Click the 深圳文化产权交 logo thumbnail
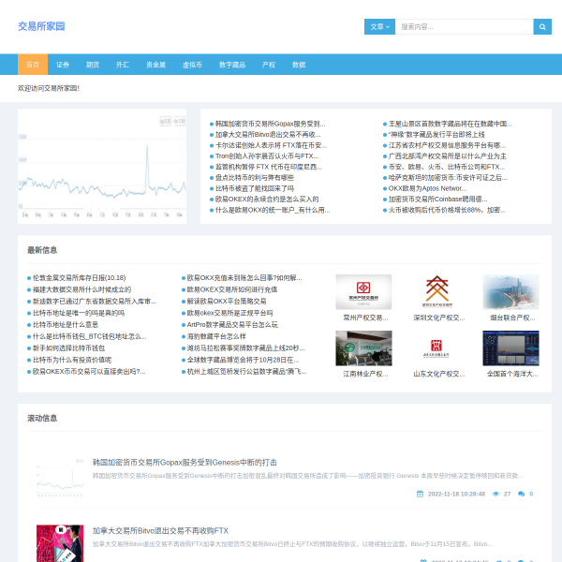This screenshot has width=562, height=562. pyautogui.click(x=436, y=292)
